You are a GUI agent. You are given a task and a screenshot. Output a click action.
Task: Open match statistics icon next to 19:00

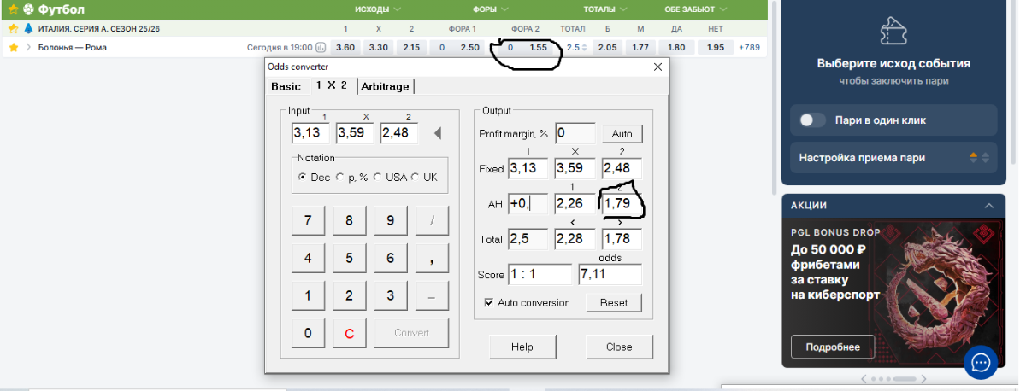[321, 48]
